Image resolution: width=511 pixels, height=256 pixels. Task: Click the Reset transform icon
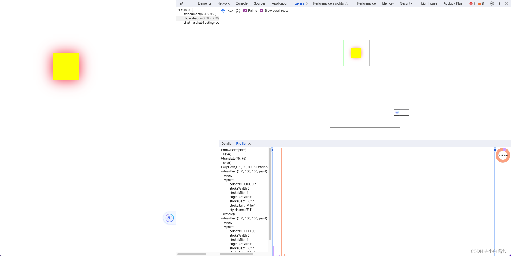point(238,11)
